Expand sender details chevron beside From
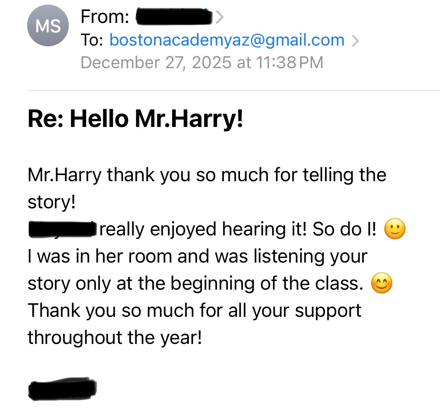This screenshot has height=411, width=440. point(220,17)
